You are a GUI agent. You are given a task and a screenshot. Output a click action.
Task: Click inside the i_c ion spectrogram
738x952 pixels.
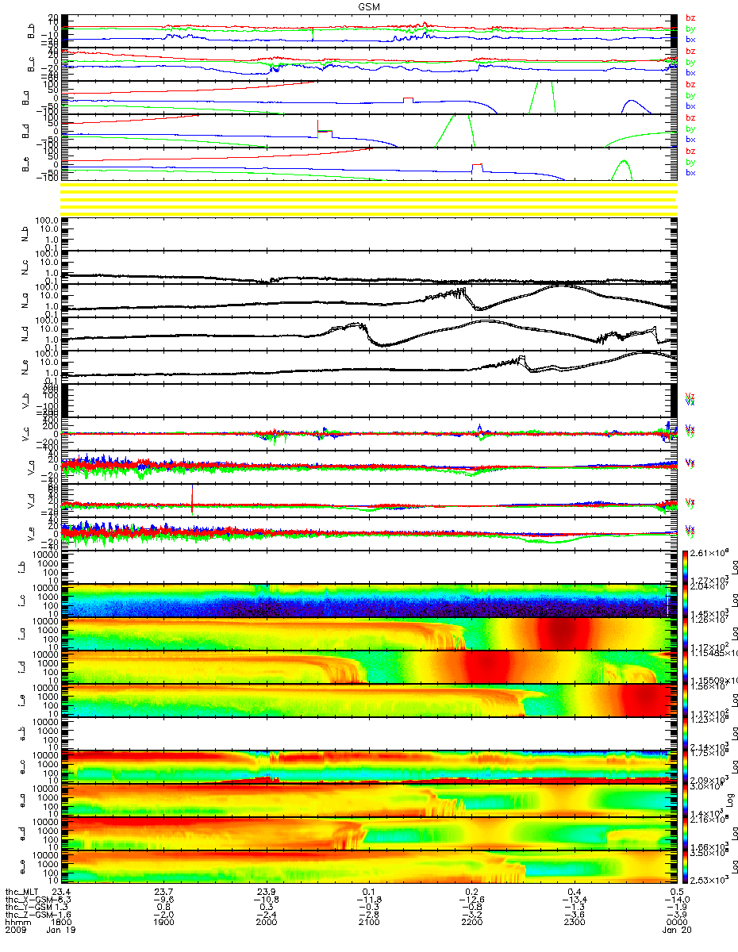point(368,600)
